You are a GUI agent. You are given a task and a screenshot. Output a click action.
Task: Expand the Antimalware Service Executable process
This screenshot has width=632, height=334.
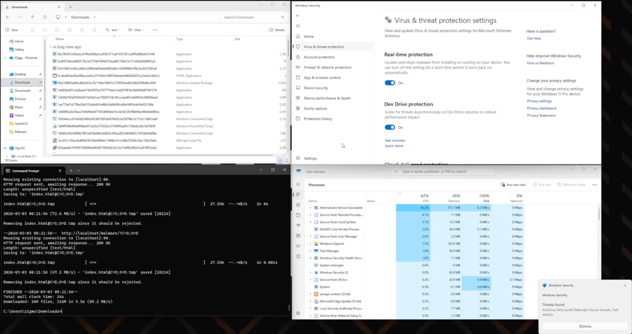(x=310, y=208)
